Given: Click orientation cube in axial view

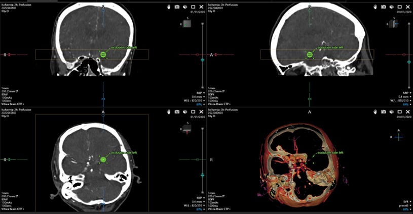Looking at the screenshot, I should point(187,129).
